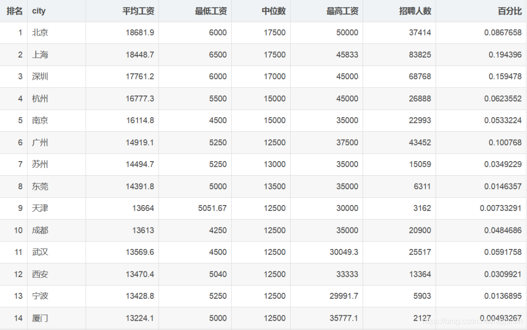The image size is (527, 330).
Task: Click the 百分比 column header
Action: click(x=509, y=11)
